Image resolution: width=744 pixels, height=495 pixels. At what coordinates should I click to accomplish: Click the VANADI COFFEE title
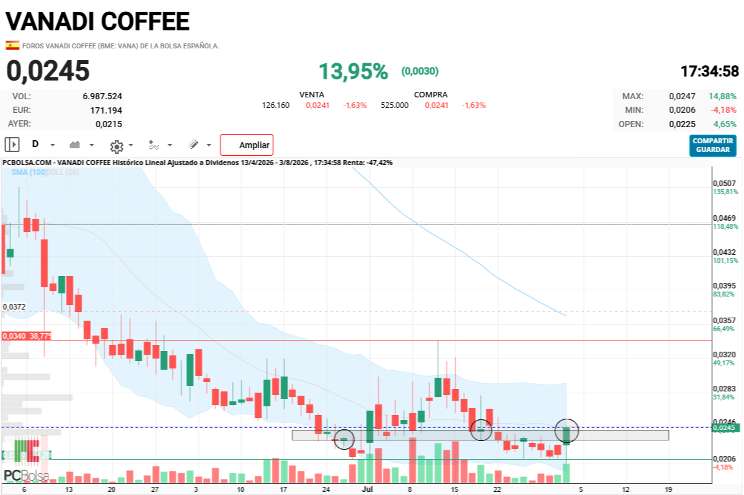(x=98, y=22)
